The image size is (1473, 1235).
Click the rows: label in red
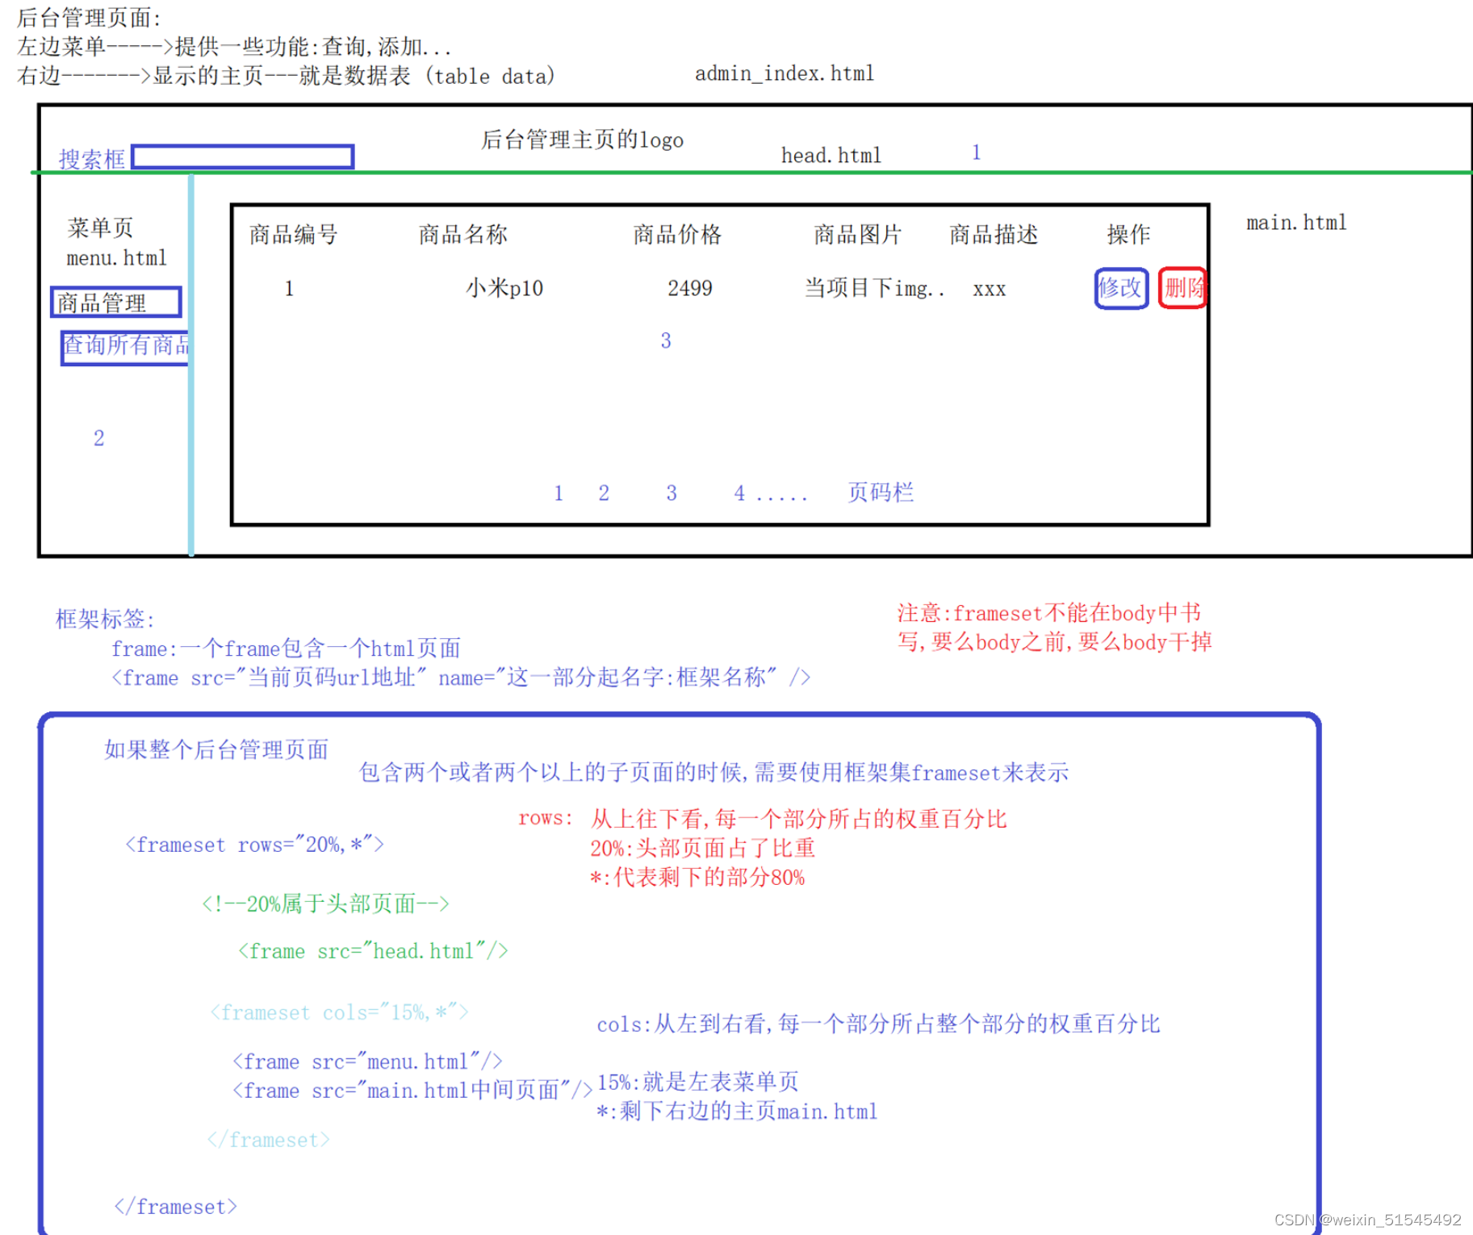click(x=546, y=818)
